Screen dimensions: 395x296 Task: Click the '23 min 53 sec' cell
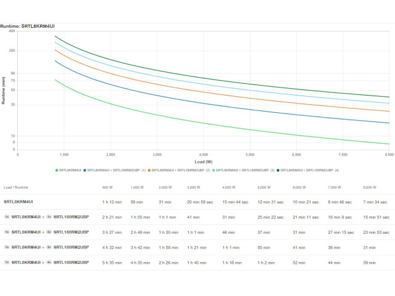[x=376, y=232]
